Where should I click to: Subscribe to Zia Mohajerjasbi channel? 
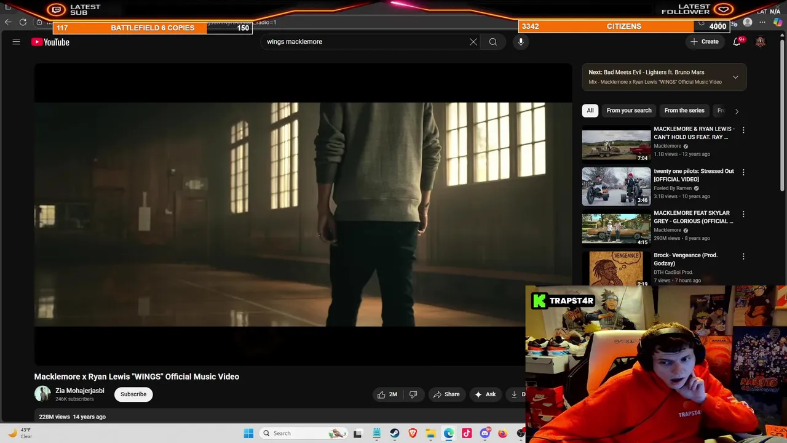click(133, 394)
